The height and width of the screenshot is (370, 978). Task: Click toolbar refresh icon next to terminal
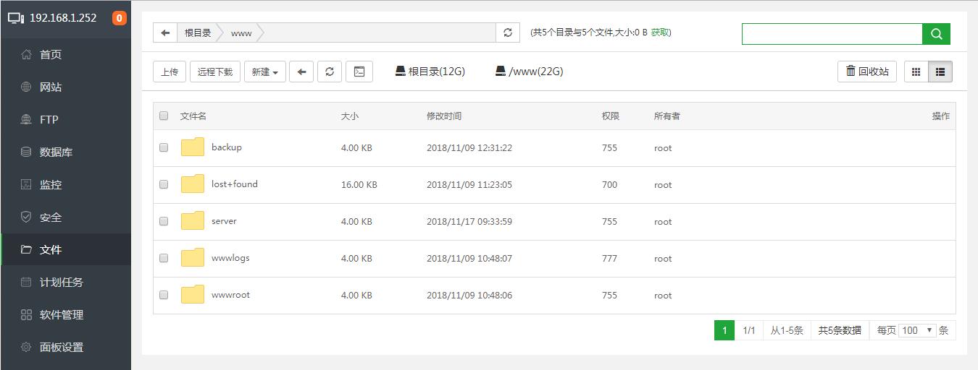[329, 72]
